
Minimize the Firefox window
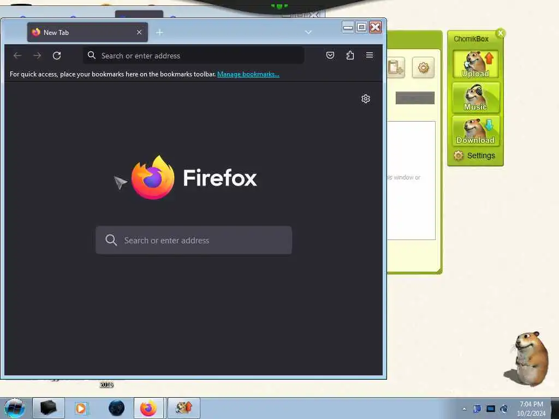point(348,27)
